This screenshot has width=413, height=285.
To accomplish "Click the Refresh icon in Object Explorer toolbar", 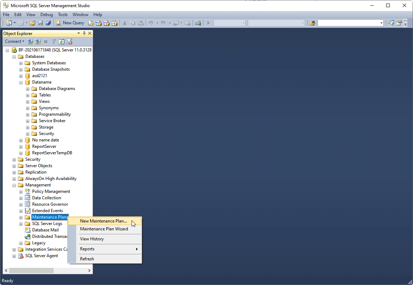I will coord(62,41).
